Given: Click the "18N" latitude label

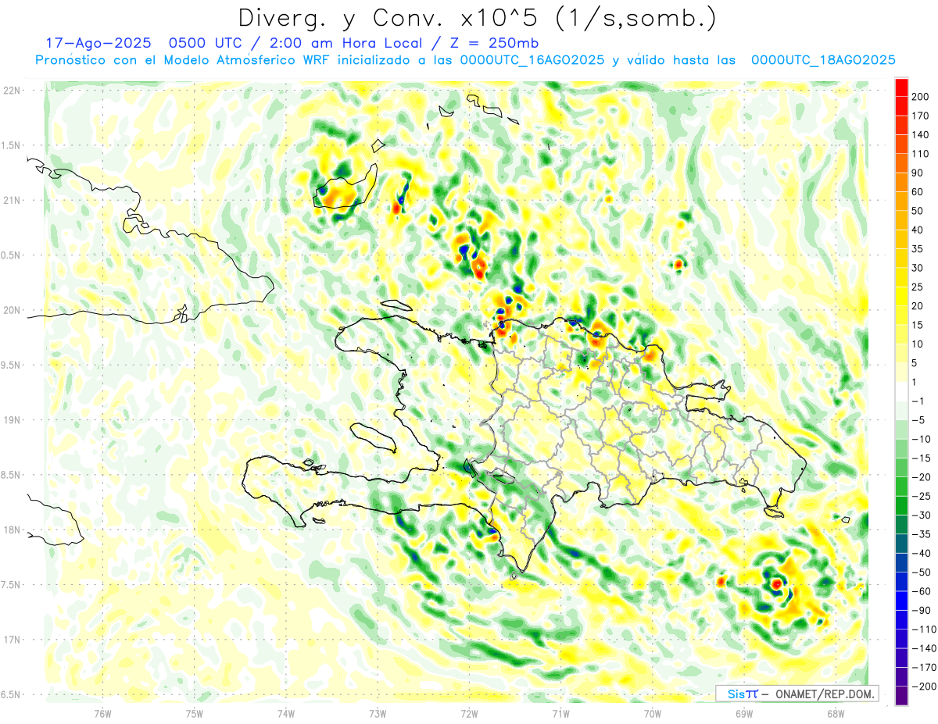Looking at the screenshot, I should (12, 530).
